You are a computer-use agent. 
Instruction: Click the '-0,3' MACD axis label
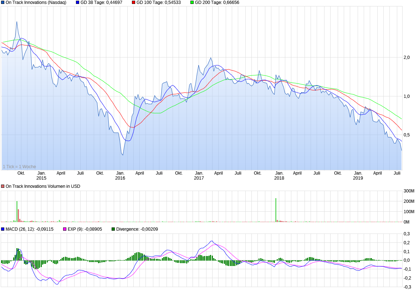pyautogui.click(x=407, y=287)
